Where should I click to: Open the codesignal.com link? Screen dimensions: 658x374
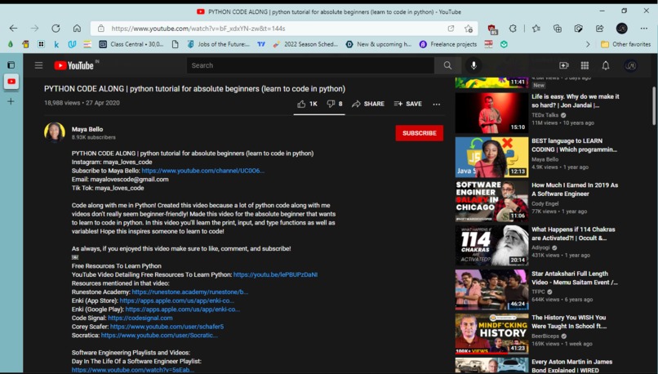coord(140,318)
